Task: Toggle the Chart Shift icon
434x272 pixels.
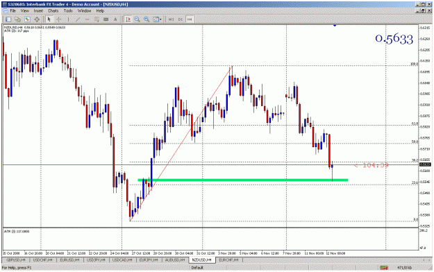Action: (x=128, y=19)
